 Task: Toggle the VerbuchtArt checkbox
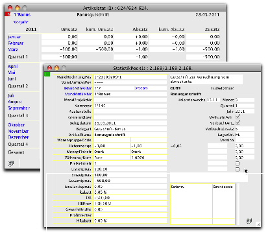pyautogui.click(x=238, y=123)
